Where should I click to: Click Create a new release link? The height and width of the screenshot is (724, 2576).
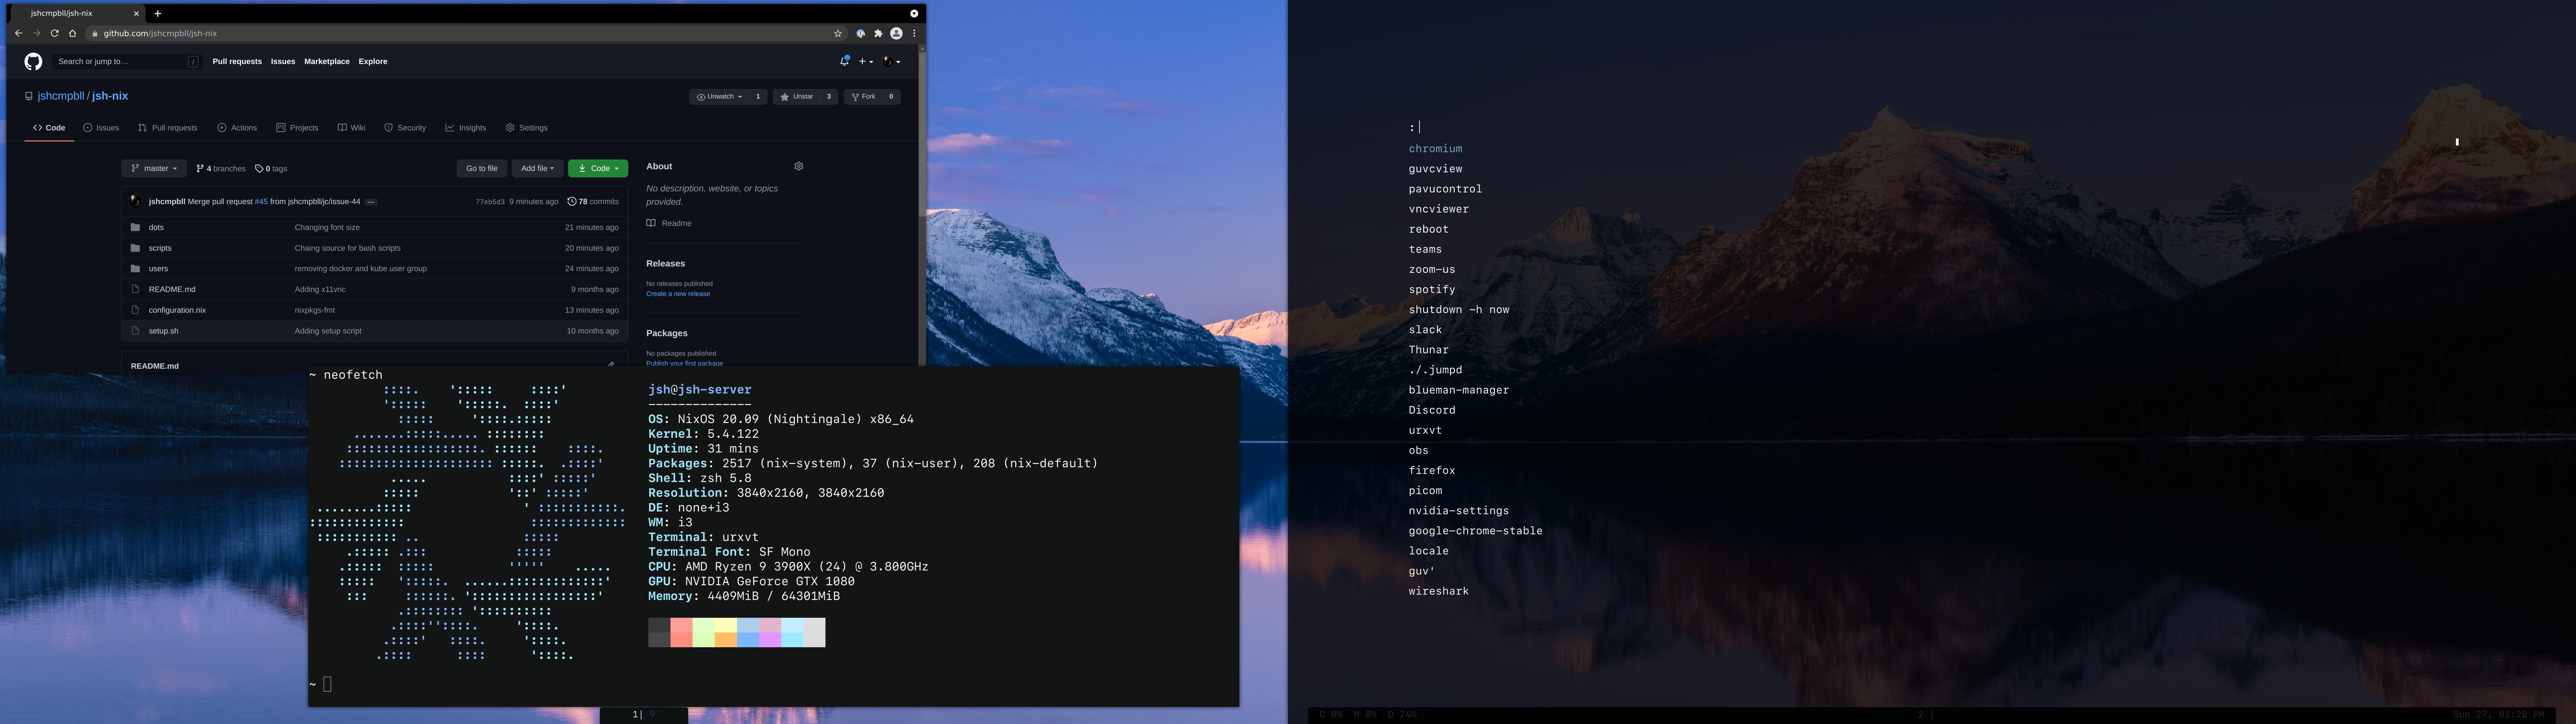(678, 294)
